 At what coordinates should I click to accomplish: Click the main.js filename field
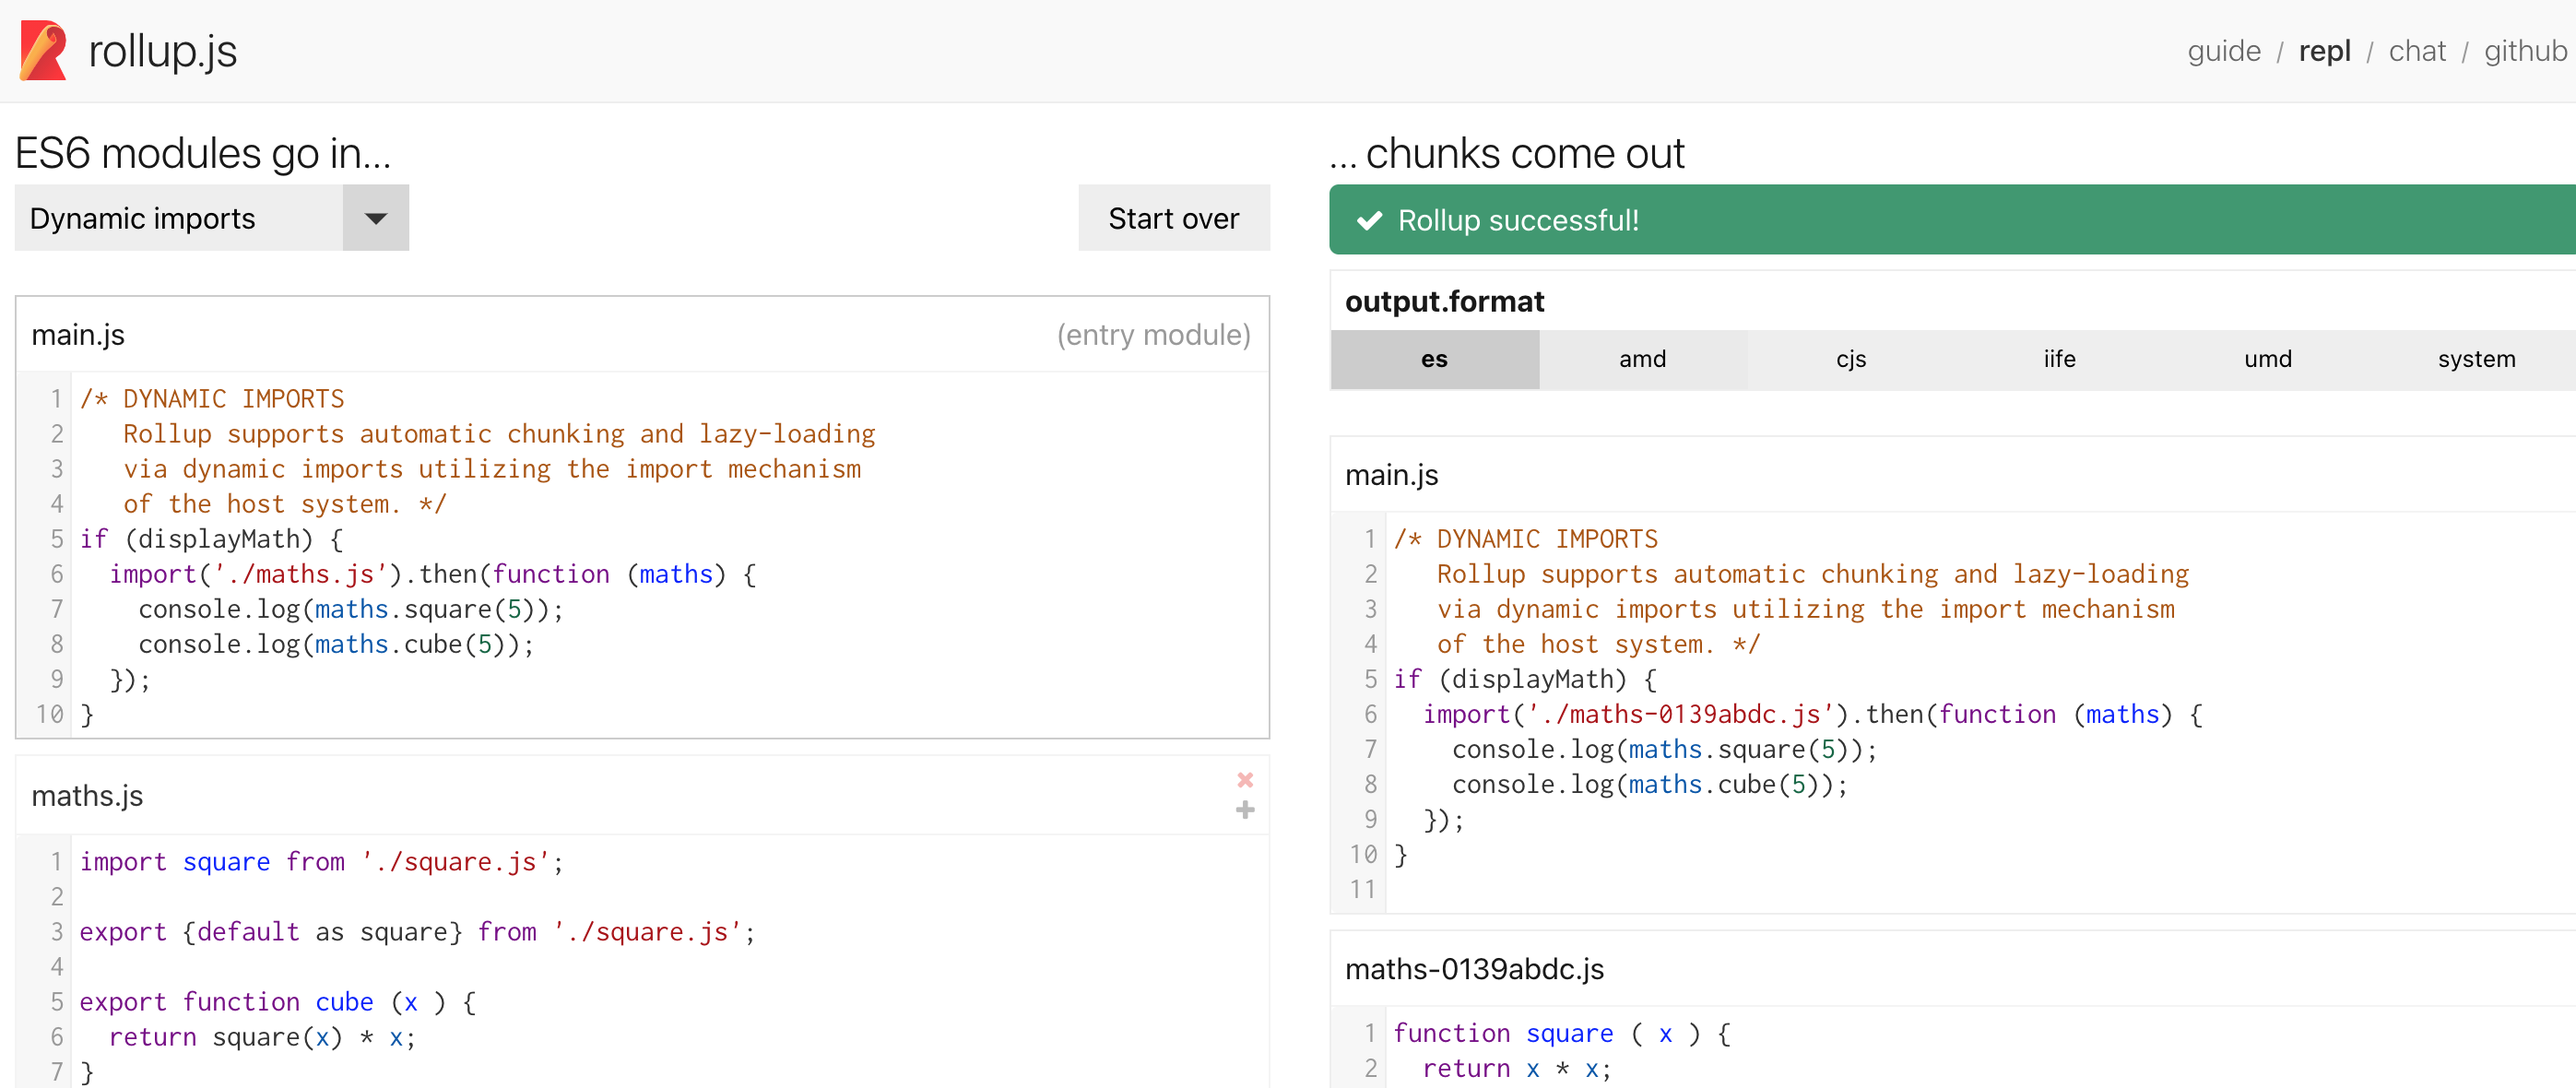[78, 335]
